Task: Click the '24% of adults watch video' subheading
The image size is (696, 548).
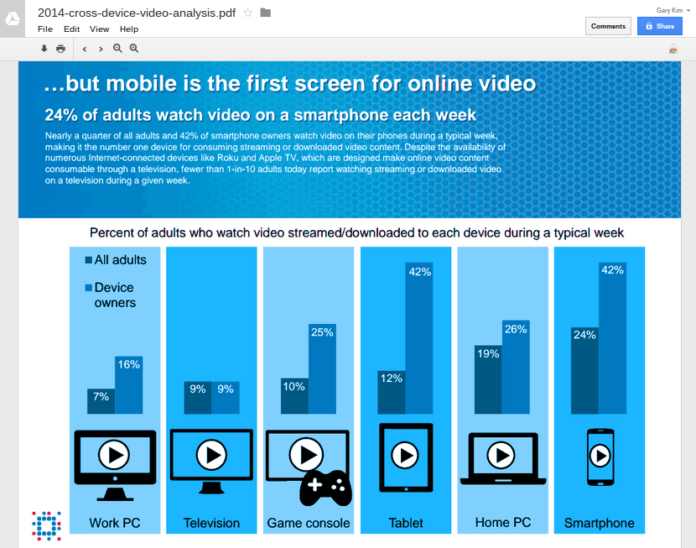Action: 261,115
